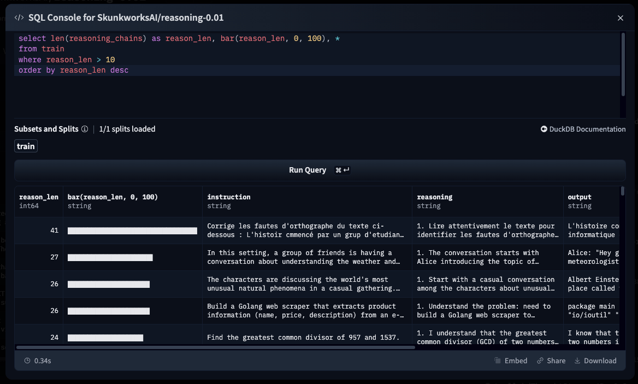The height and width of the screenshot is (384, 638).
Task: Click the Download arrow icon
Action: [577, 361]
